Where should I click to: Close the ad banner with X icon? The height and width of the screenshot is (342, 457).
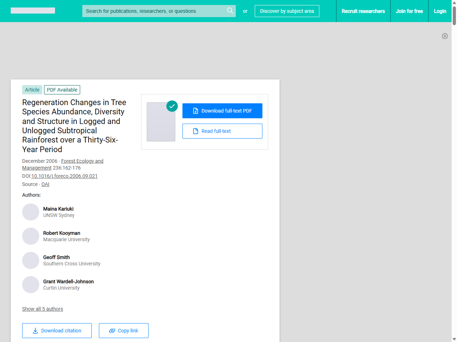[x=445, y=36]
